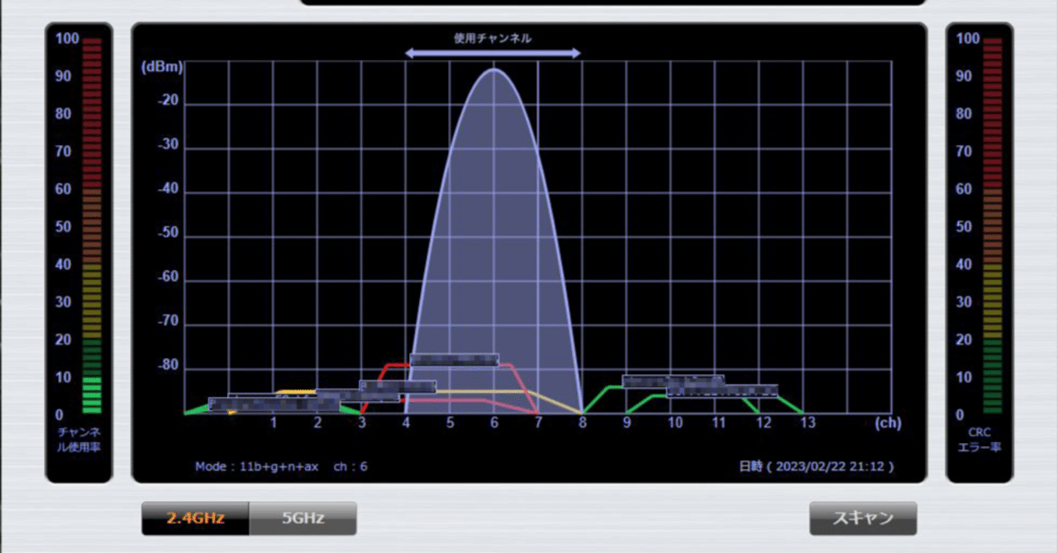This screenshot has height=553, width=1058.
Task: Click the peak of the purple channel 6 curve
Action: [494, 70]
